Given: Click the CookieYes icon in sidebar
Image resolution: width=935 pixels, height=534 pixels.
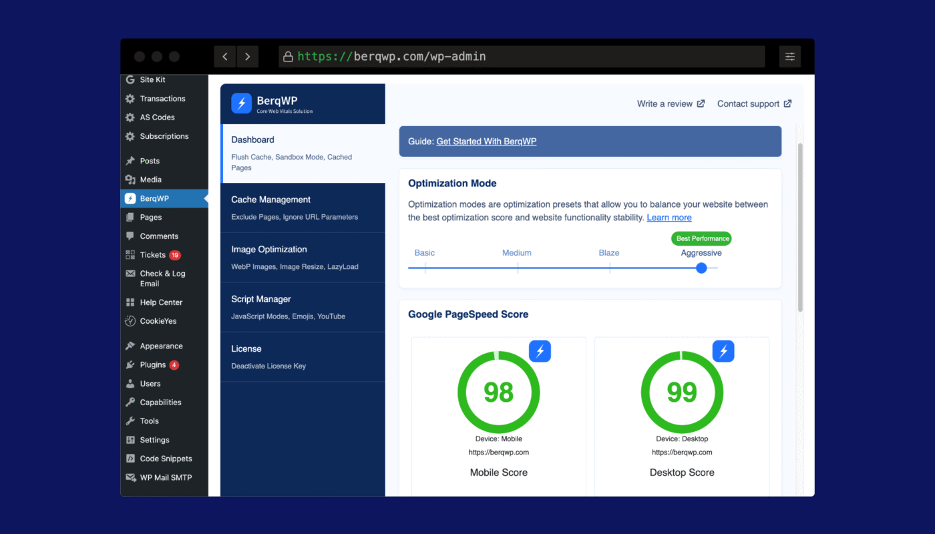Looking at the screenshot, I should (130, 321).
